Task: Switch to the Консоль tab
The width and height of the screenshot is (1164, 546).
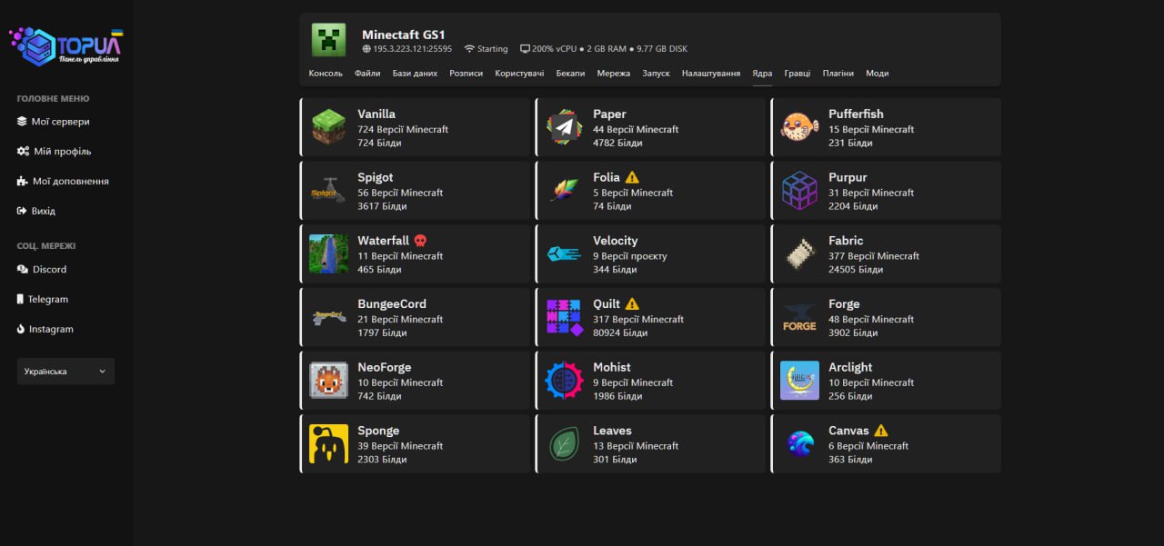Action: pyautogui.click(x=326, y=74)
